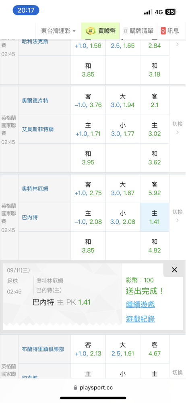Click the 繼續遊戲 link
The height and width of the screenshot is (403, 186).
coord(140,305)
